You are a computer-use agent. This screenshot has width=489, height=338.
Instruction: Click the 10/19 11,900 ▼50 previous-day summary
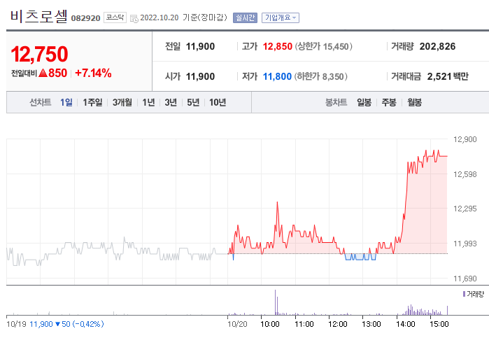(x=55, y=324)
